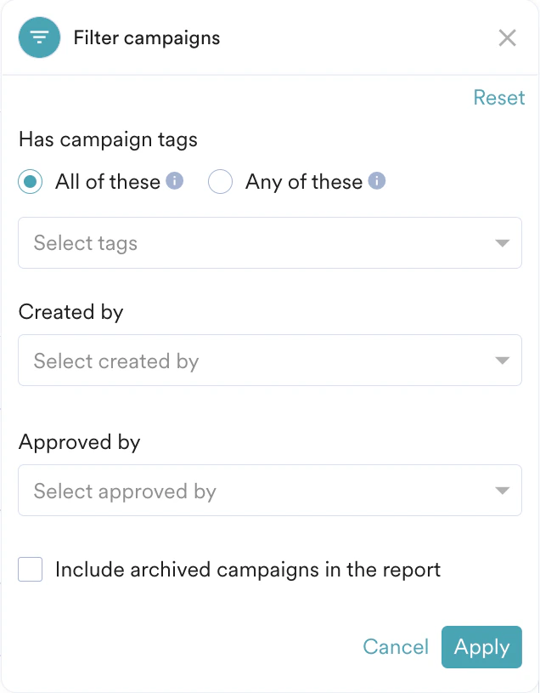Click the Has campaign tags section label
This screenshot has width=540, height=693.
107,139
